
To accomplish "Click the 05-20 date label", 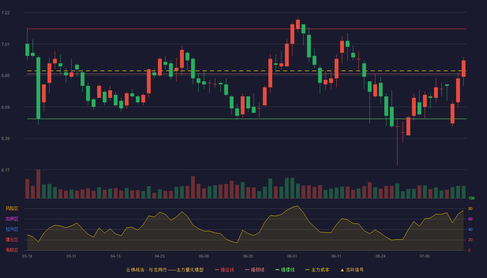I will coord(248,256).
